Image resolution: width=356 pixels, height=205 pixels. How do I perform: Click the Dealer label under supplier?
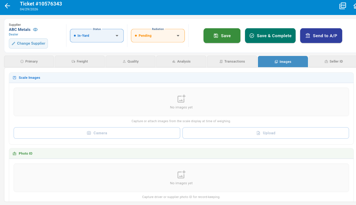click(x=14, y=34)
